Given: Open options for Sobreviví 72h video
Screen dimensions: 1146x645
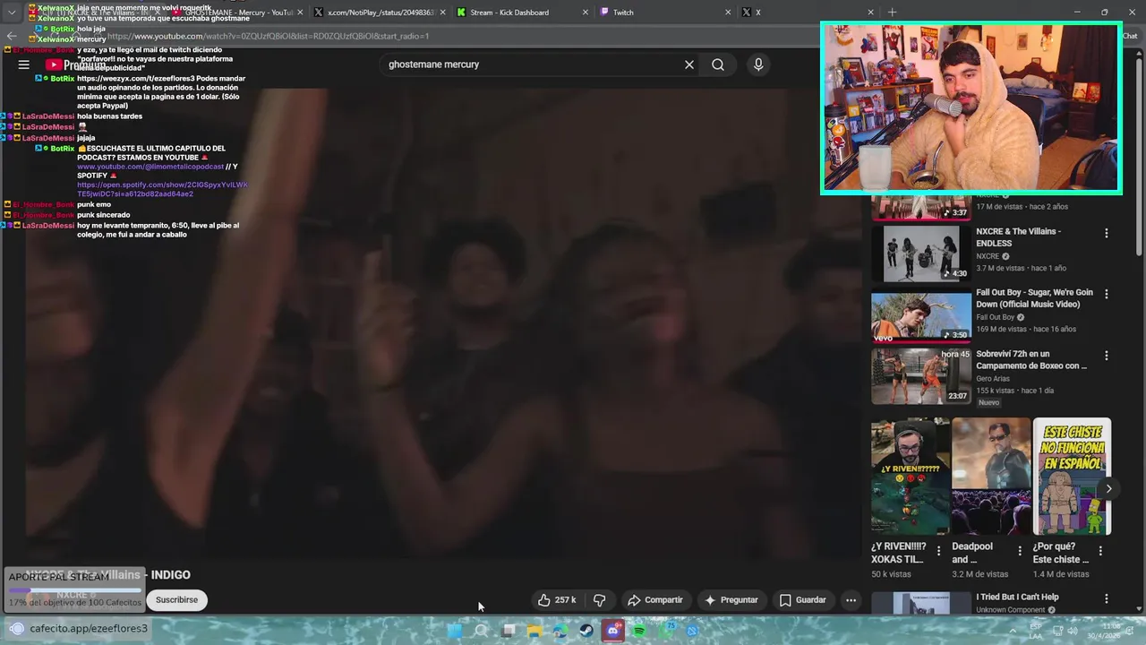Looking at the screenshot, I should [1107, 356].
